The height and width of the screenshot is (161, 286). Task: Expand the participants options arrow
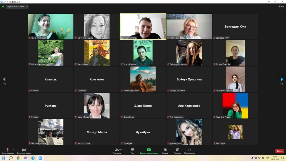(x=125, y=150)
